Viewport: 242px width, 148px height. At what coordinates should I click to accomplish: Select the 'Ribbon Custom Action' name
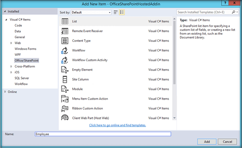[x=87, y=108]
